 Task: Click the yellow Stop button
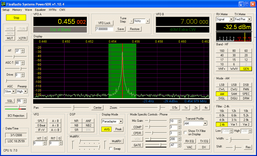(16, 18)
